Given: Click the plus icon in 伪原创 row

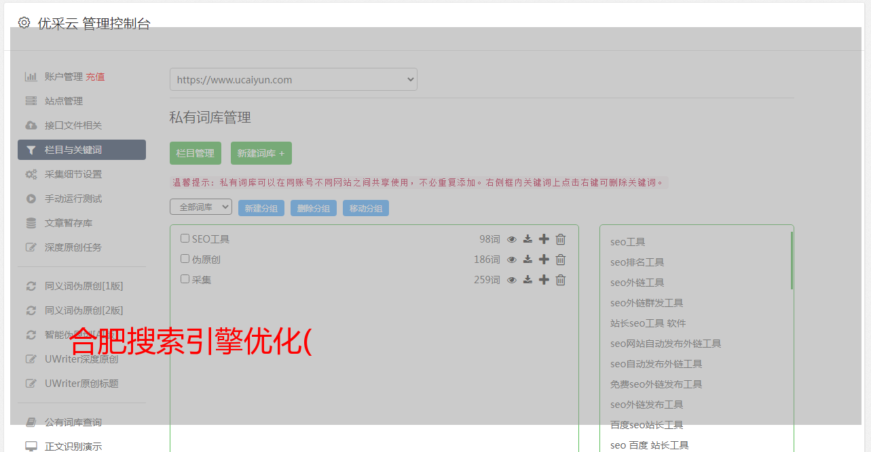Looking at the screenshot, I should point(544,260).
